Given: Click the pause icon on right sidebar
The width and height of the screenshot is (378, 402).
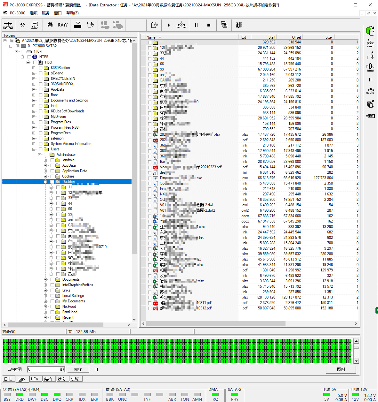Looking at the screenshot, I should click(370, 80).
